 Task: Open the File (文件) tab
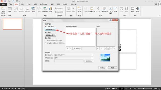tap(3, 4)
